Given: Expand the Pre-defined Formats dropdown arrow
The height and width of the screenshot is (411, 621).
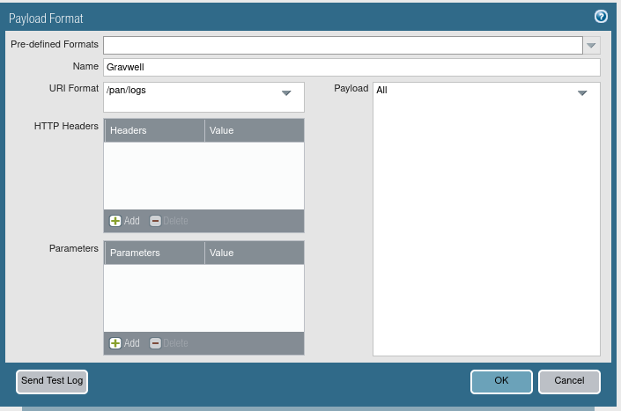Looking at the screenshot, I should [591, 46].
